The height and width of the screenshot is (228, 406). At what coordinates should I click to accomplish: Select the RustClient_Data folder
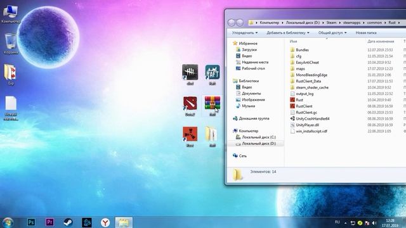point(306,81)
